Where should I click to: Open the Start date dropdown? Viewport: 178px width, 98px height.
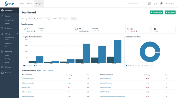[47, 19]
